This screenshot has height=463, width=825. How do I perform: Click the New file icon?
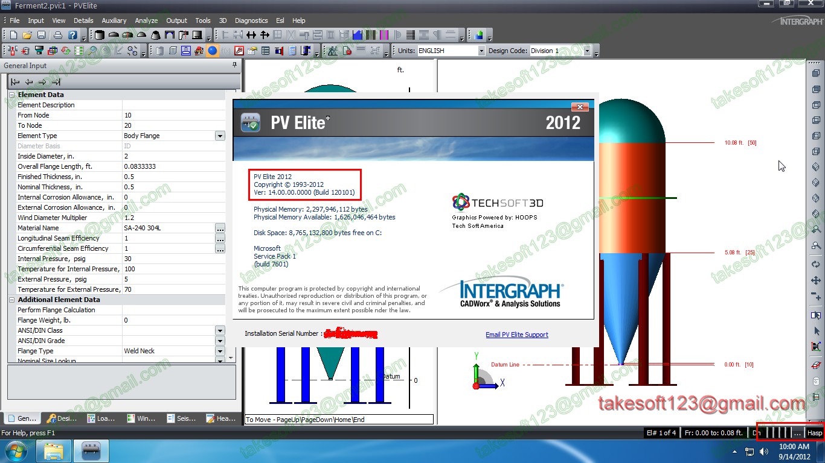point(13,35)
